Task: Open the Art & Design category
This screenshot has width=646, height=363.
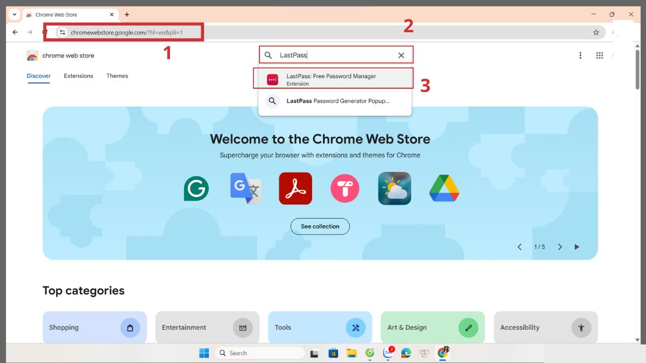Action: click(x=433, y=328)
